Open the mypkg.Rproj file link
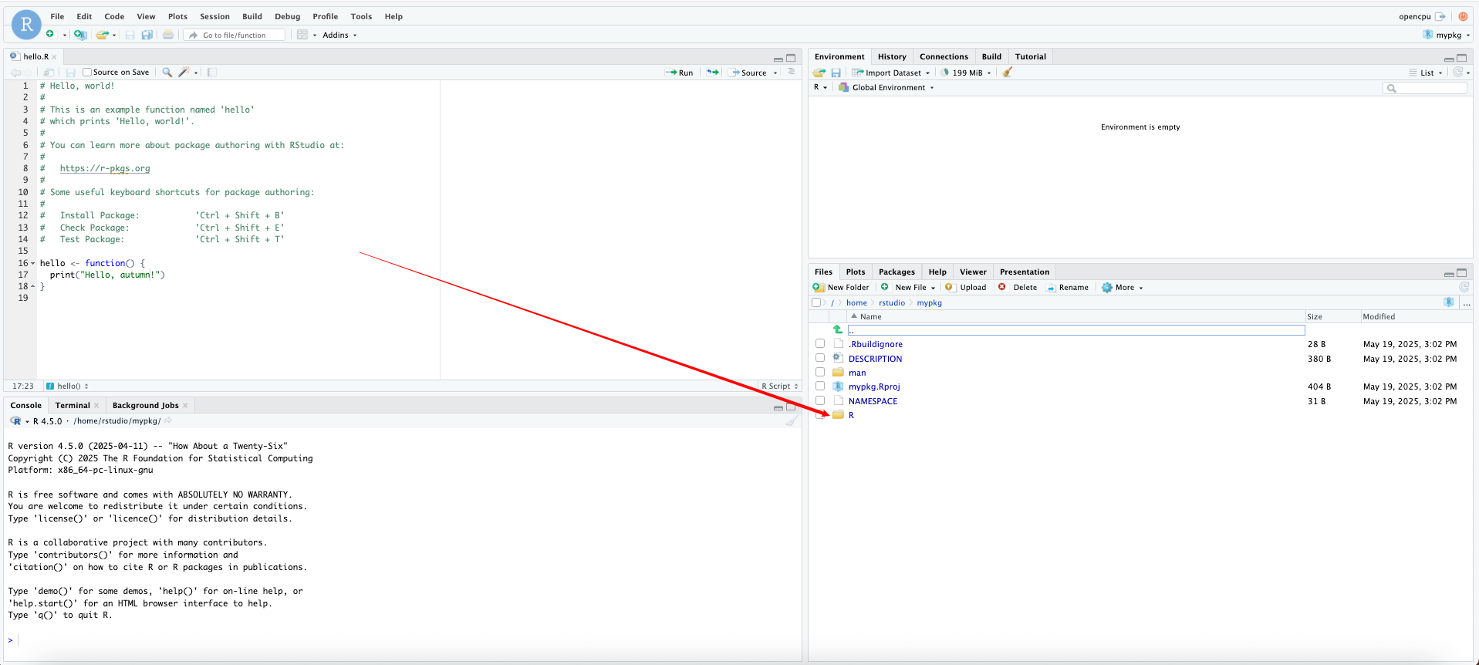1479x665 pixels. (x=874, y=387)
